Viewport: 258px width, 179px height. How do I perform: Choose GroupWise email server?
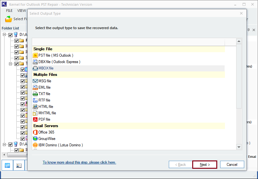point(47,139)
